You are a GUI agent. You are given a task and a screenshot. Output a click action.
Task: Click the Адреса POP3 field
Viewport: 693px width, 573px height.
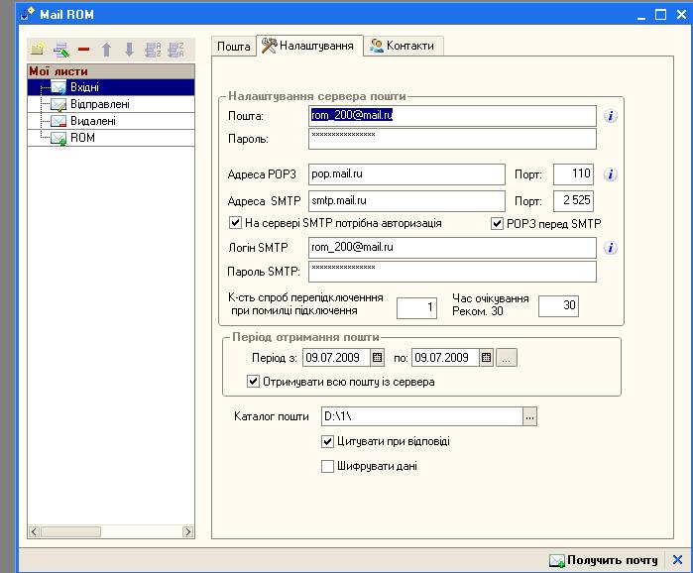406,174
